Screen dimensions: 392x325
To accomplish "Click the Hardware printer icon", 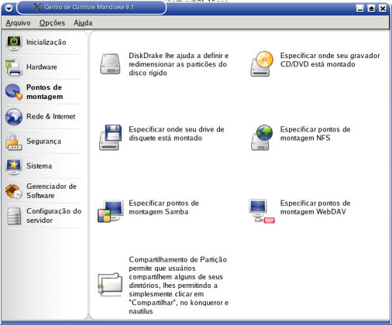I will point(14,67).
